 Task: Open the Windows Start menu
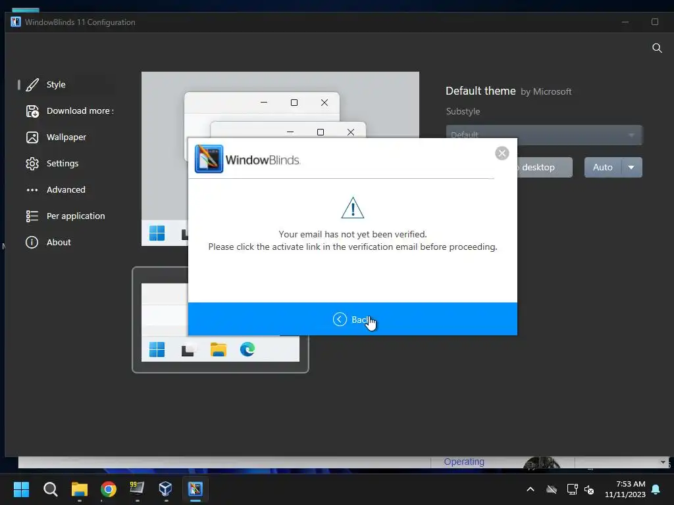tap(21, 489)
